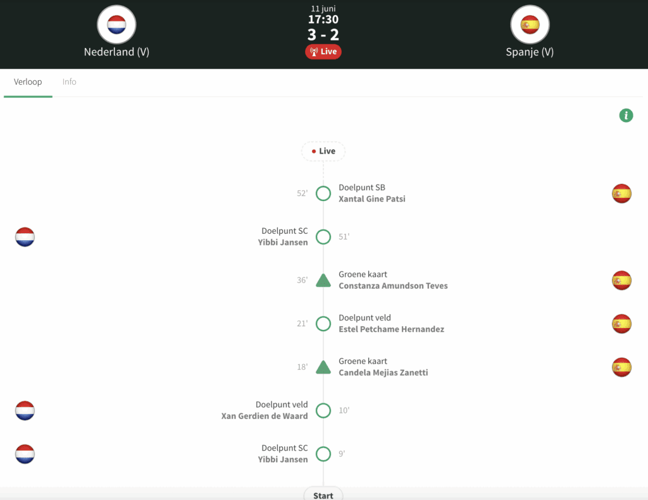Click the green info icon
This screenshot has height=500, width=648.
626,115
